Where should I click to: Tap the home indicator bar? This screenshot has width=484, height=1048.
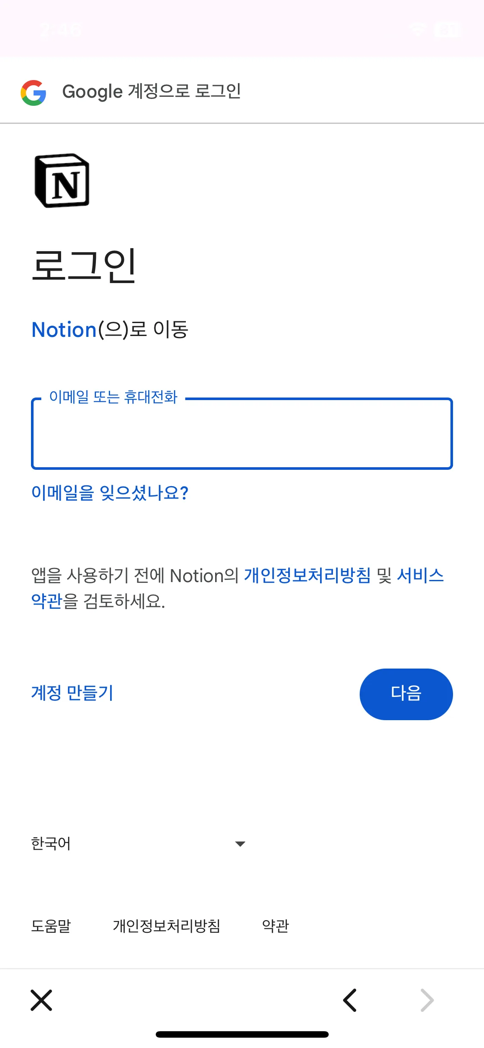(x=242, y=1034)
